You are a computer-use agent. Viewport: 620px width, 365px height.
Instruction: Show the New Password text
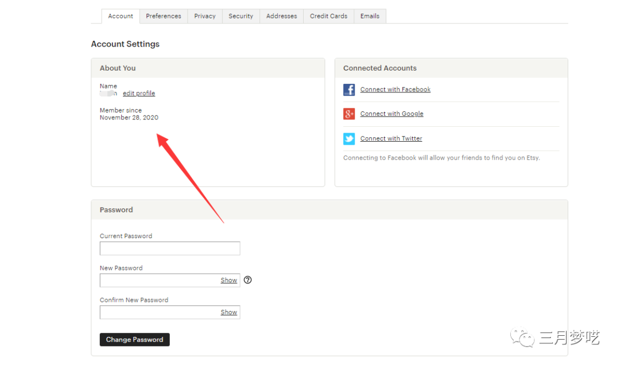point(228,280)
